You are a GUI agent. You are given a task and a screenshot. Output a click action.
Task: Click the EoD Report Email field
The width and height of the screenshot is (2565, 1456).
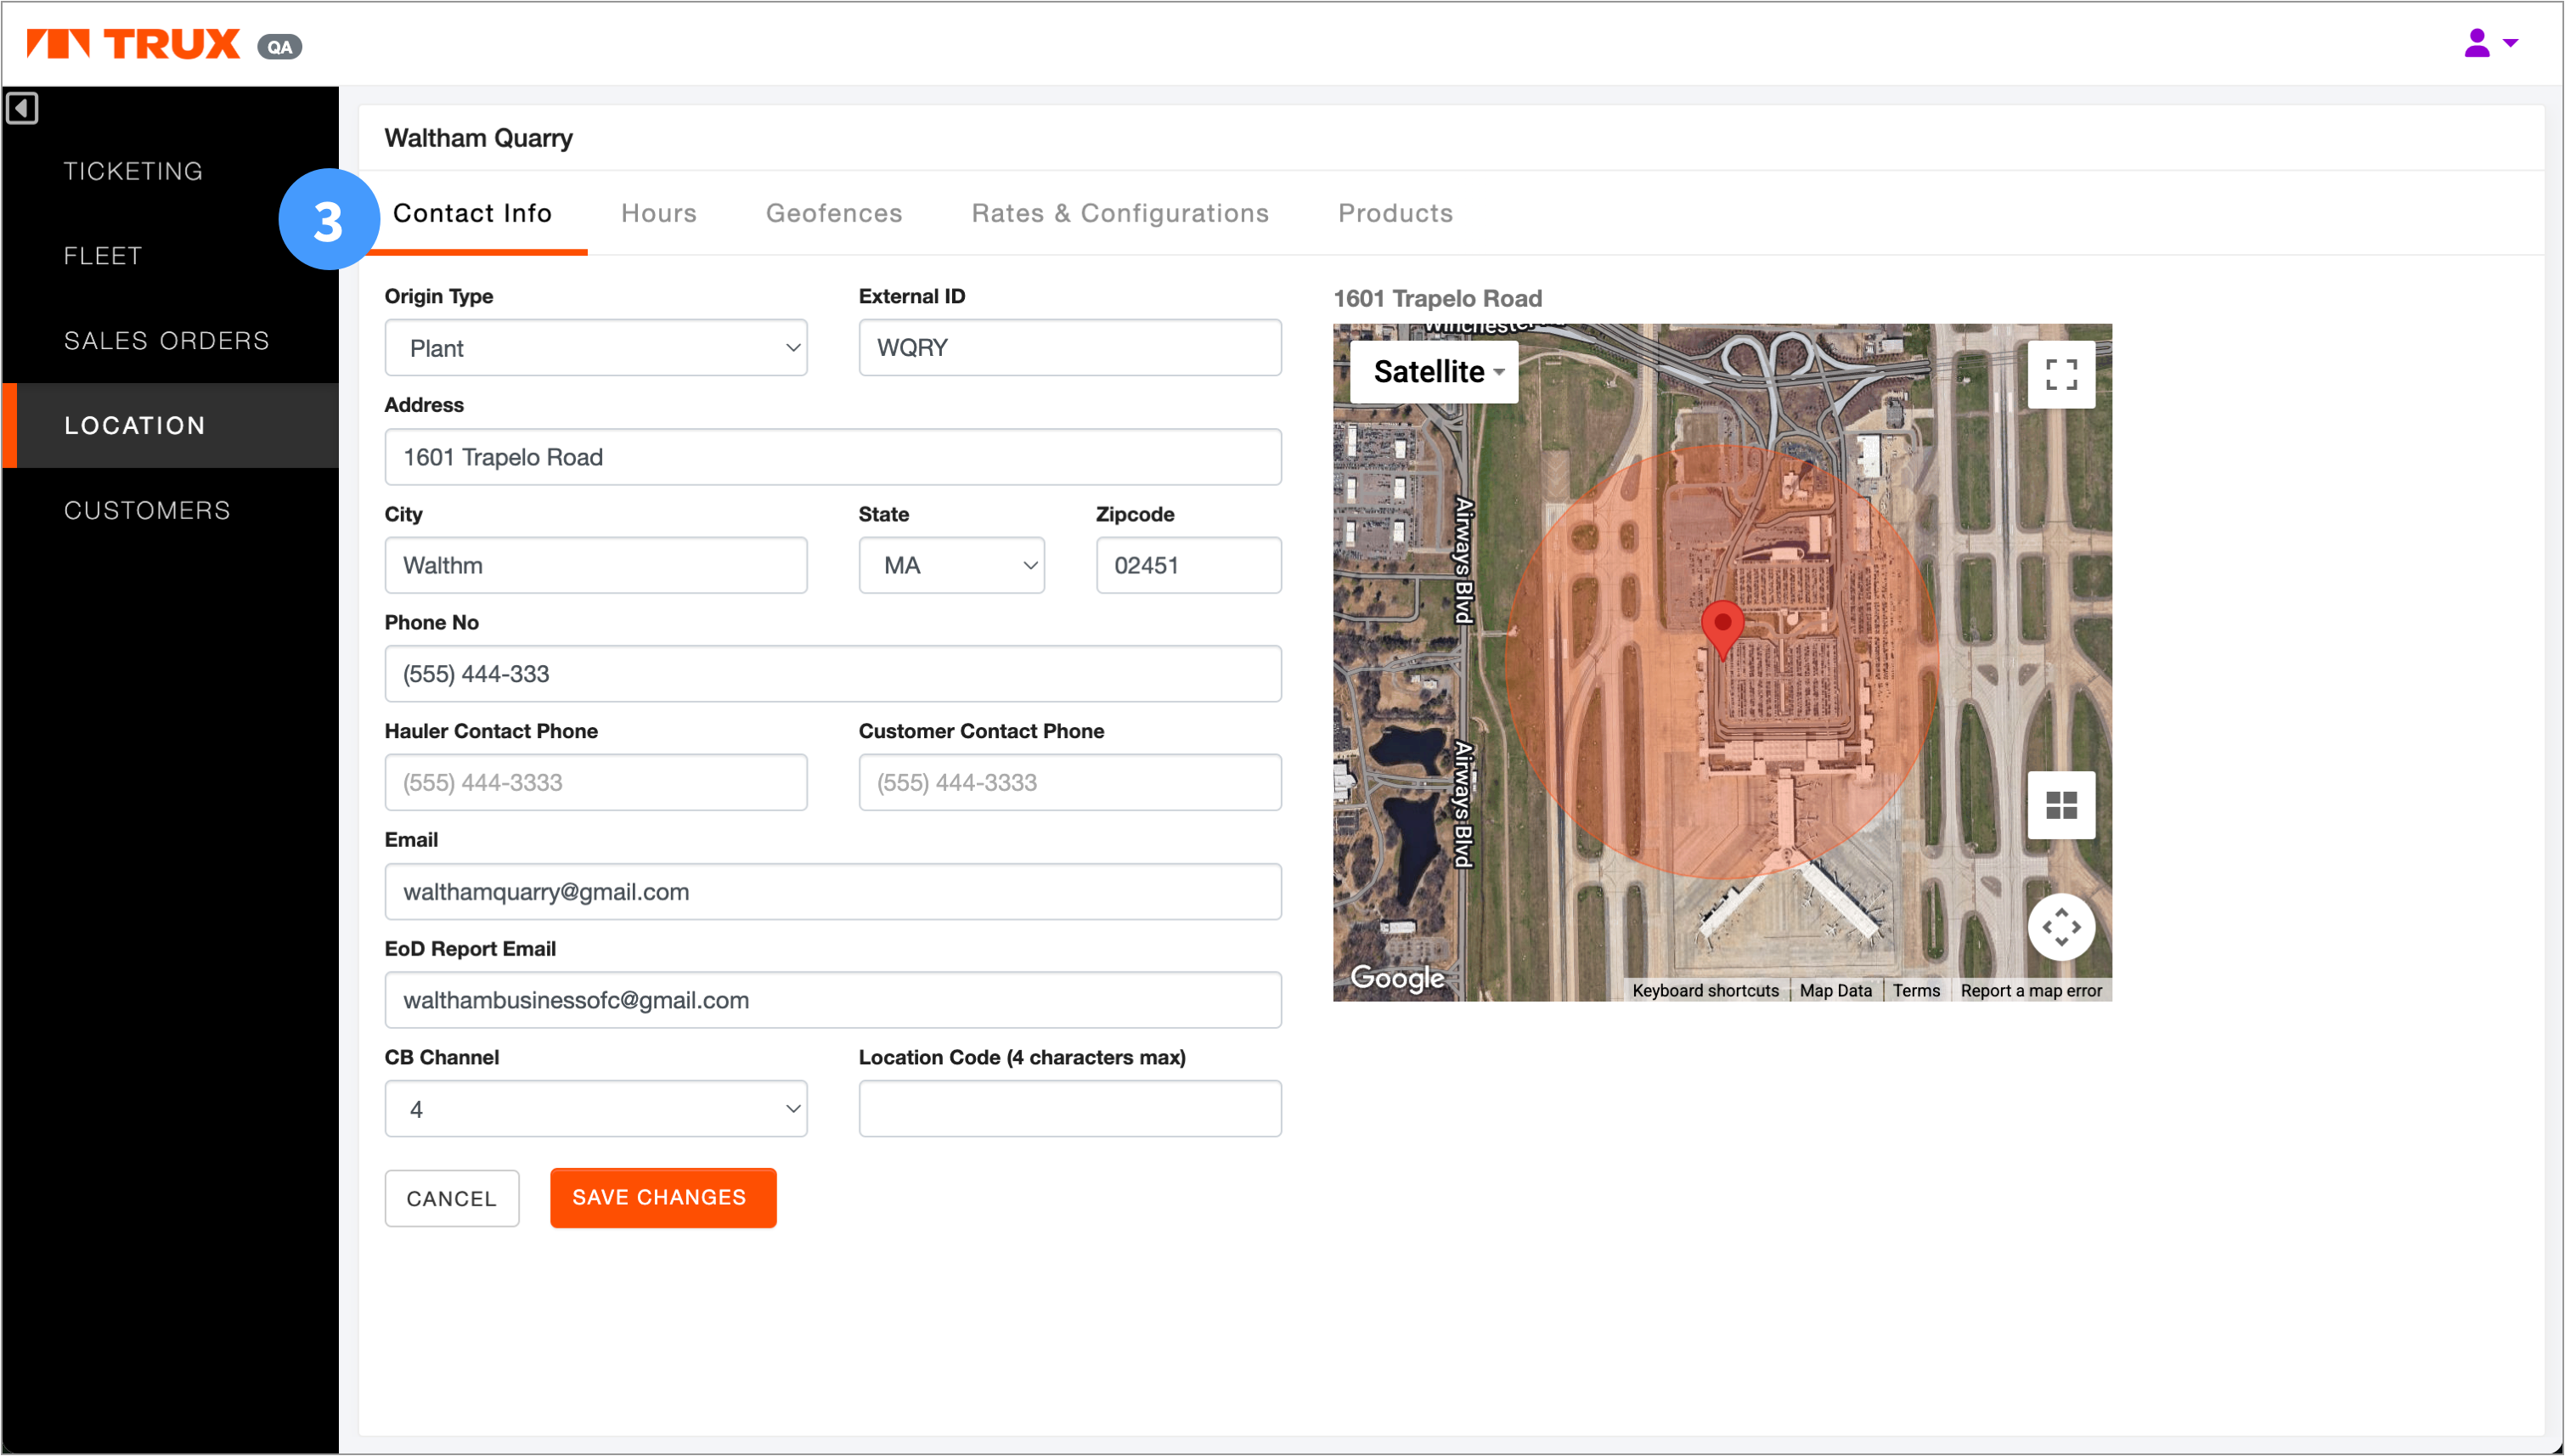click(832, 1000)
